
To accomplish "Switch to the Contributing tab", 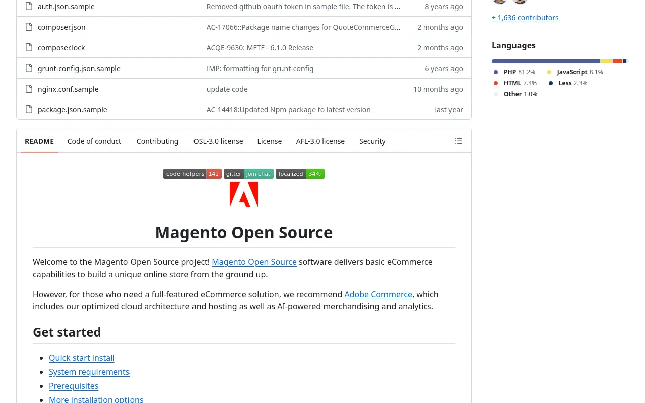I will (157, 141).
